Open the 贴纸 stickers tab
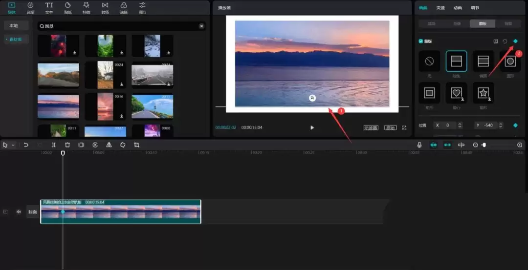528x270 pixels. (67, 7)
